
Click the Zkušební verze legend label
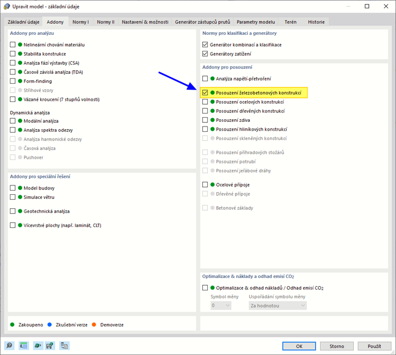(x=71, y=325)
